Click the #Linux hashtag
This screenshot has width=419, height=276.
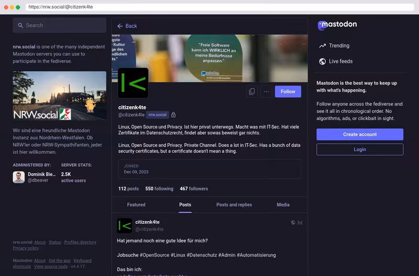tap(178, 255)
